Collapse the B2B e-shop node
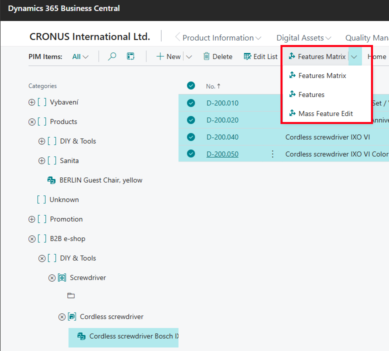 click(32, 239)
